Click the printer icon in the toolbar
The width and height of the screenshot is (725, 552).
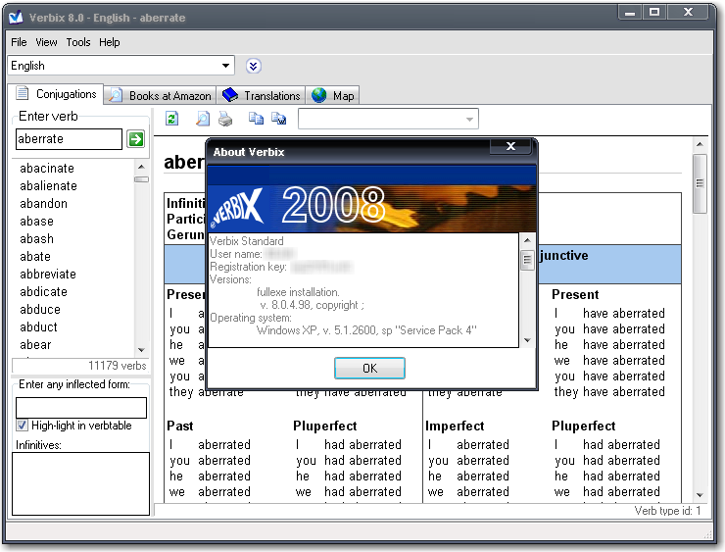pos(225,120)
